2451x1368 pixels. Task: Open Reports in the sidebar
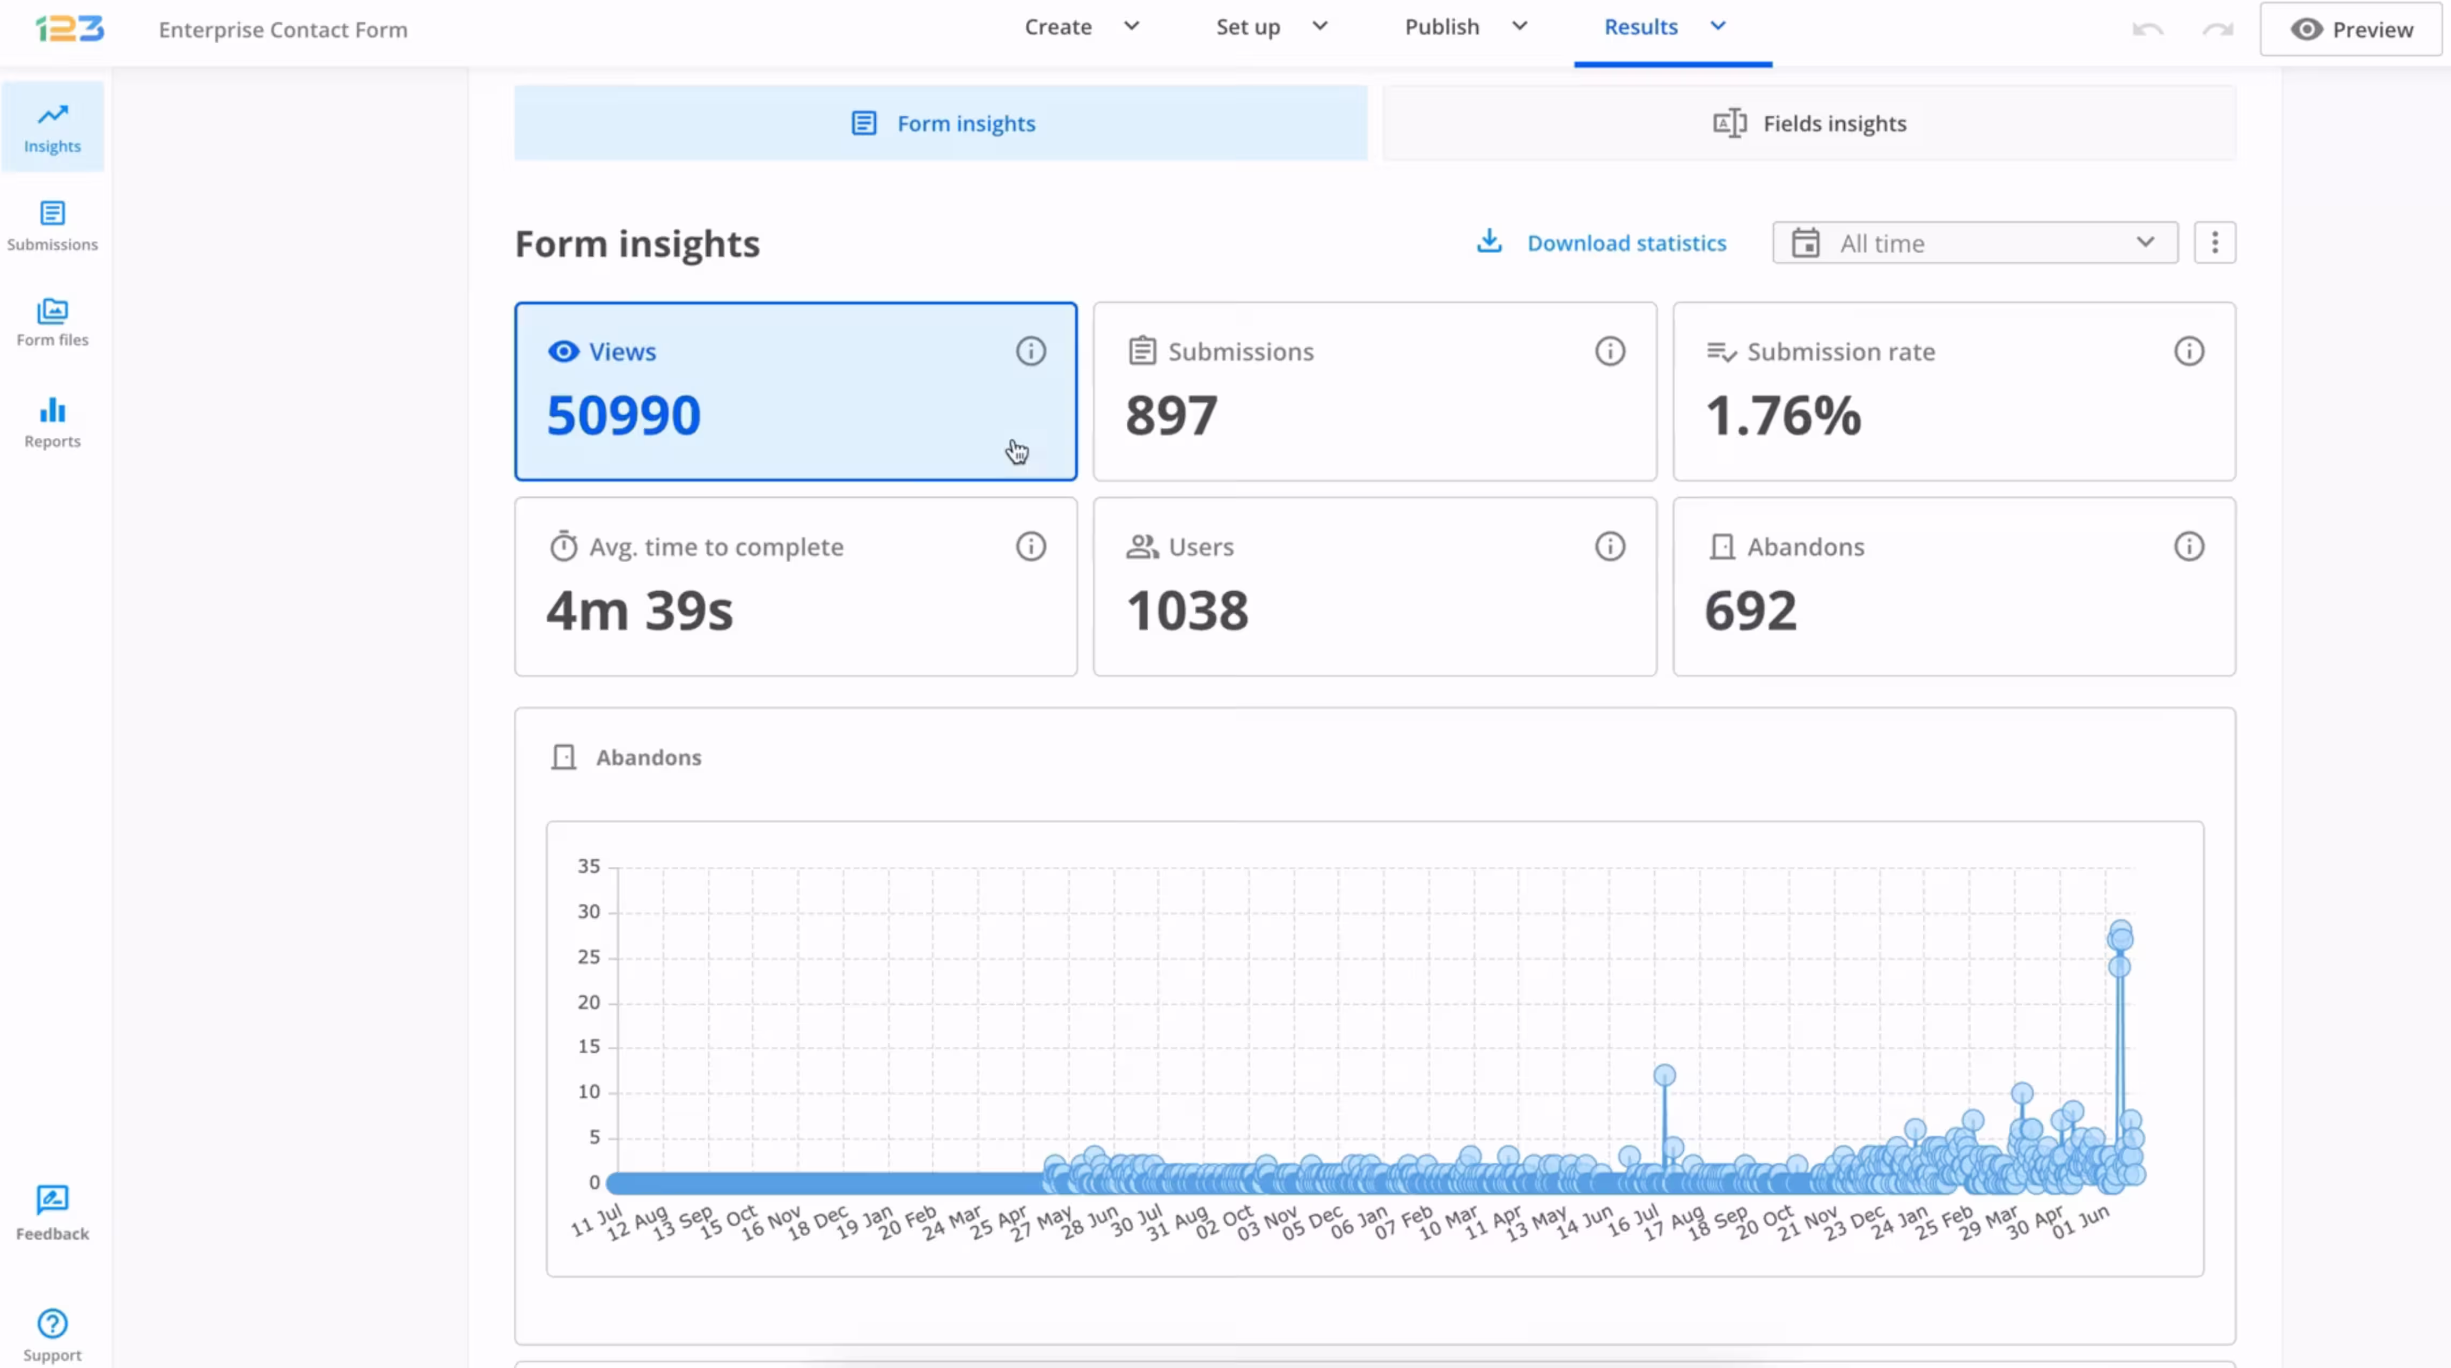(x=53, y=422)
